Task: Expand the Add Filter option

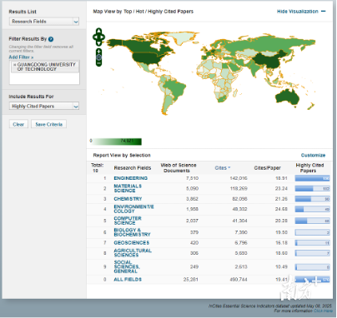Action: [x=21, y=57]
